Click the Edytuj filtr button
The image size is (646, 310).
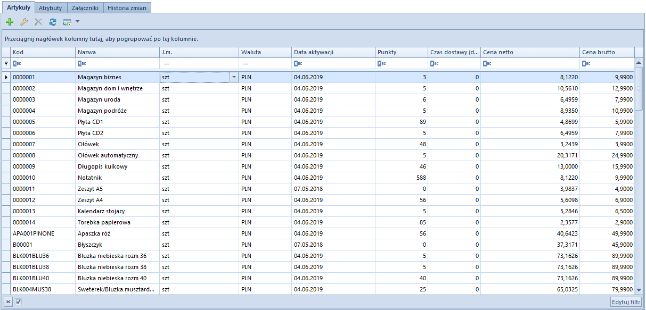pyautogui.click(x=626, y=302)
